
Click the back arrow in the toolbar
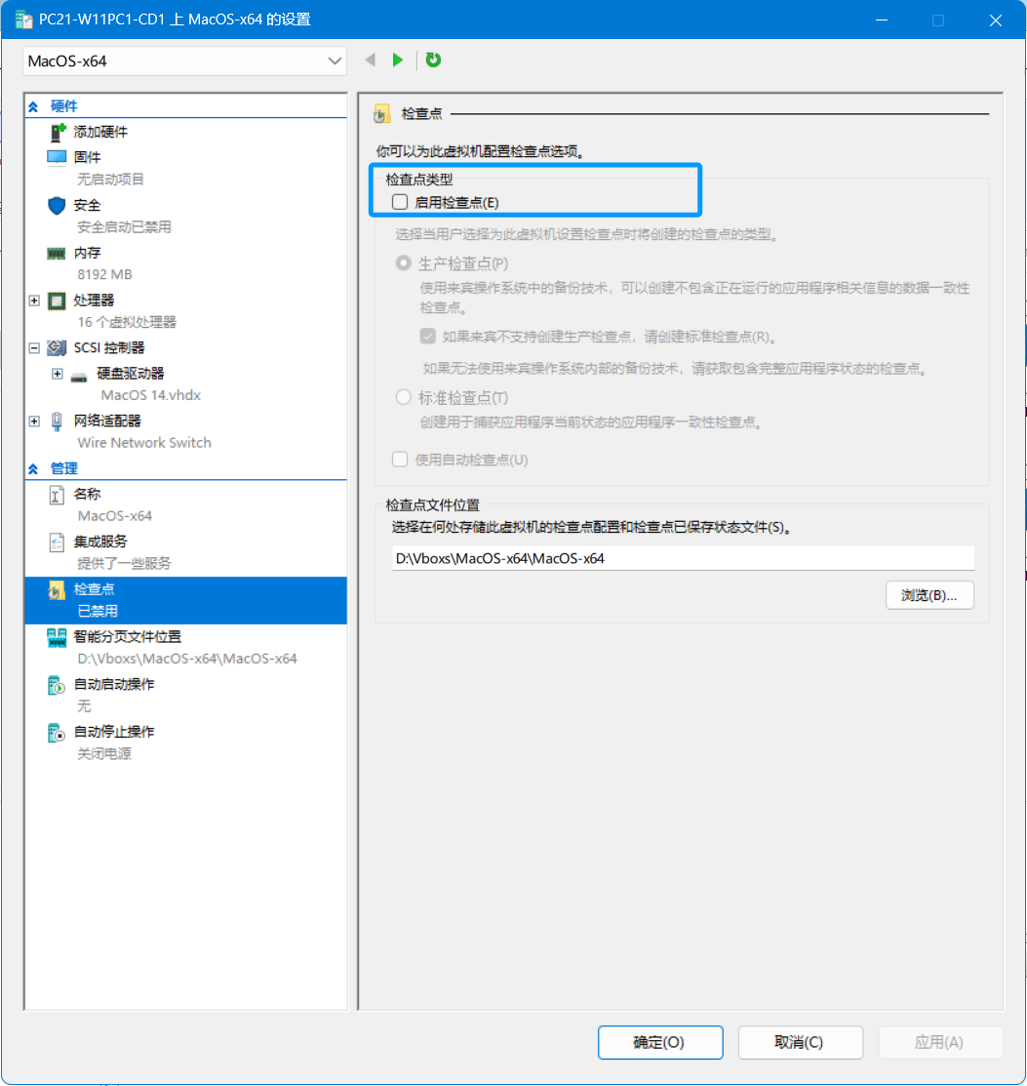(371, 60)
